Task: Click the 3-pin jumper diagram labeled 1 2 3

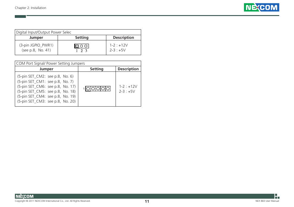Action: pyautogui.click(x=82, y=48)
